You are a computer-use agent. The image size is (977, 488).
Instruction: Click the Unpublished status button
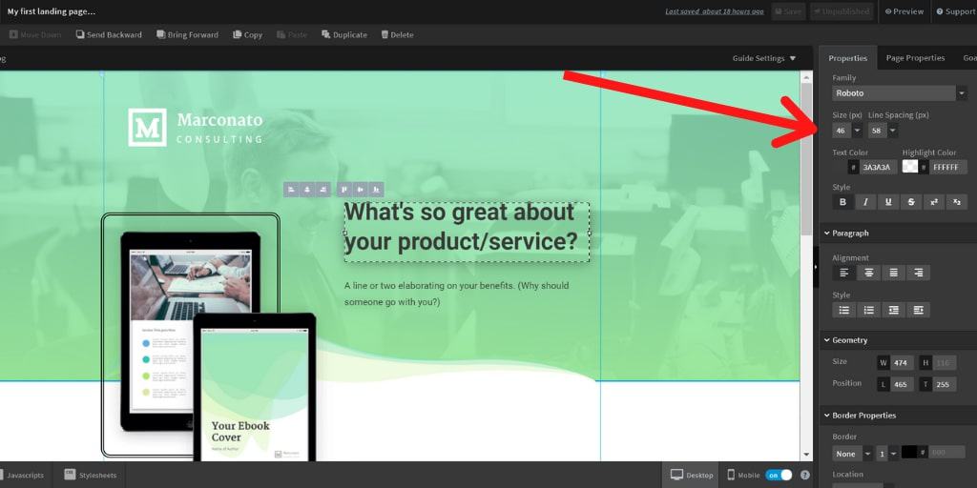click(842, 11)
